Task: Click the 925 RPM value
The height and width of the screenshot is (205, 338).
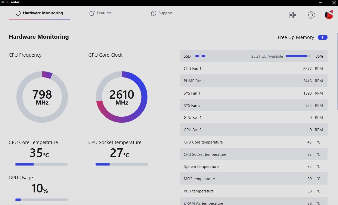Action: tap(314, 105)
